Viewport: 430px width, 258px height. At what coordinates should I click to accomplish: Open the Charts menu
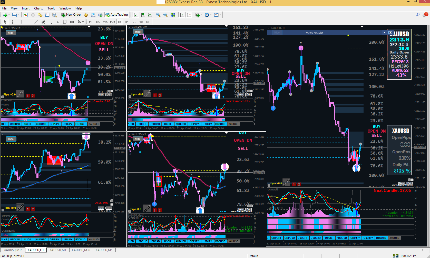tap(38, 8)
